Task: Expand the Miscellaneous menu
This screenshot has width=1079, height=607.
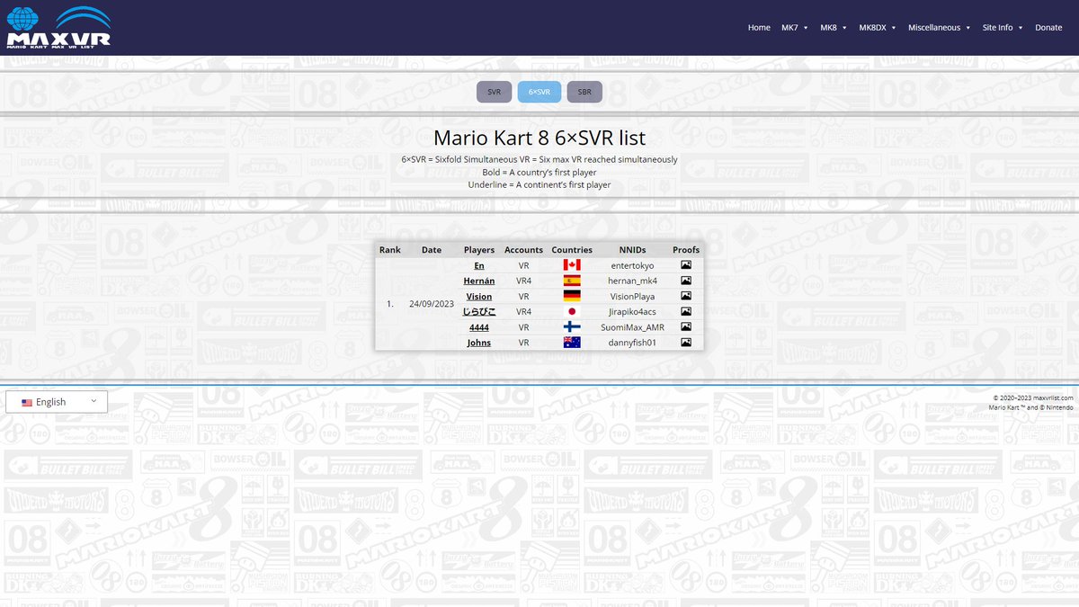Action: coord(940,28)
